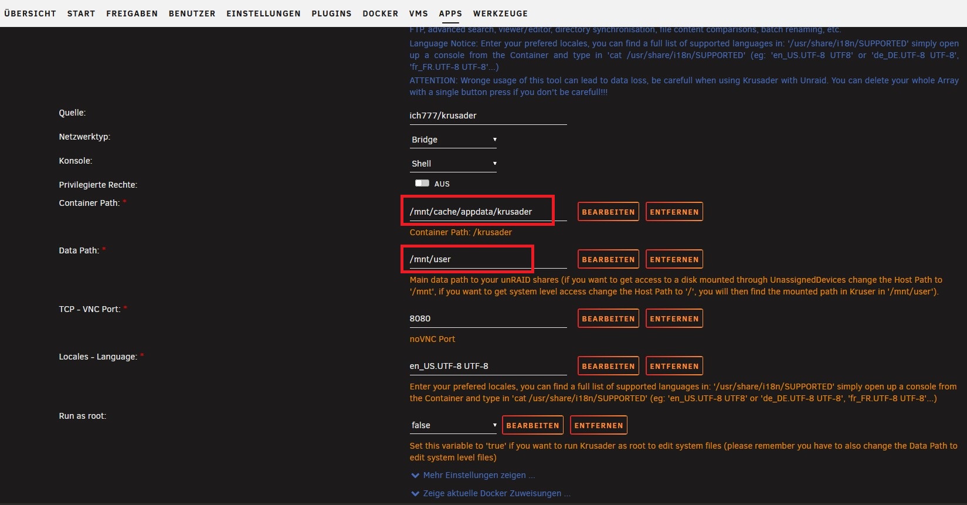The height and width of the screenshot is (505, 967).
Task: Click Bearbeiten for TCP VNC Port
Action: (608, 318)
